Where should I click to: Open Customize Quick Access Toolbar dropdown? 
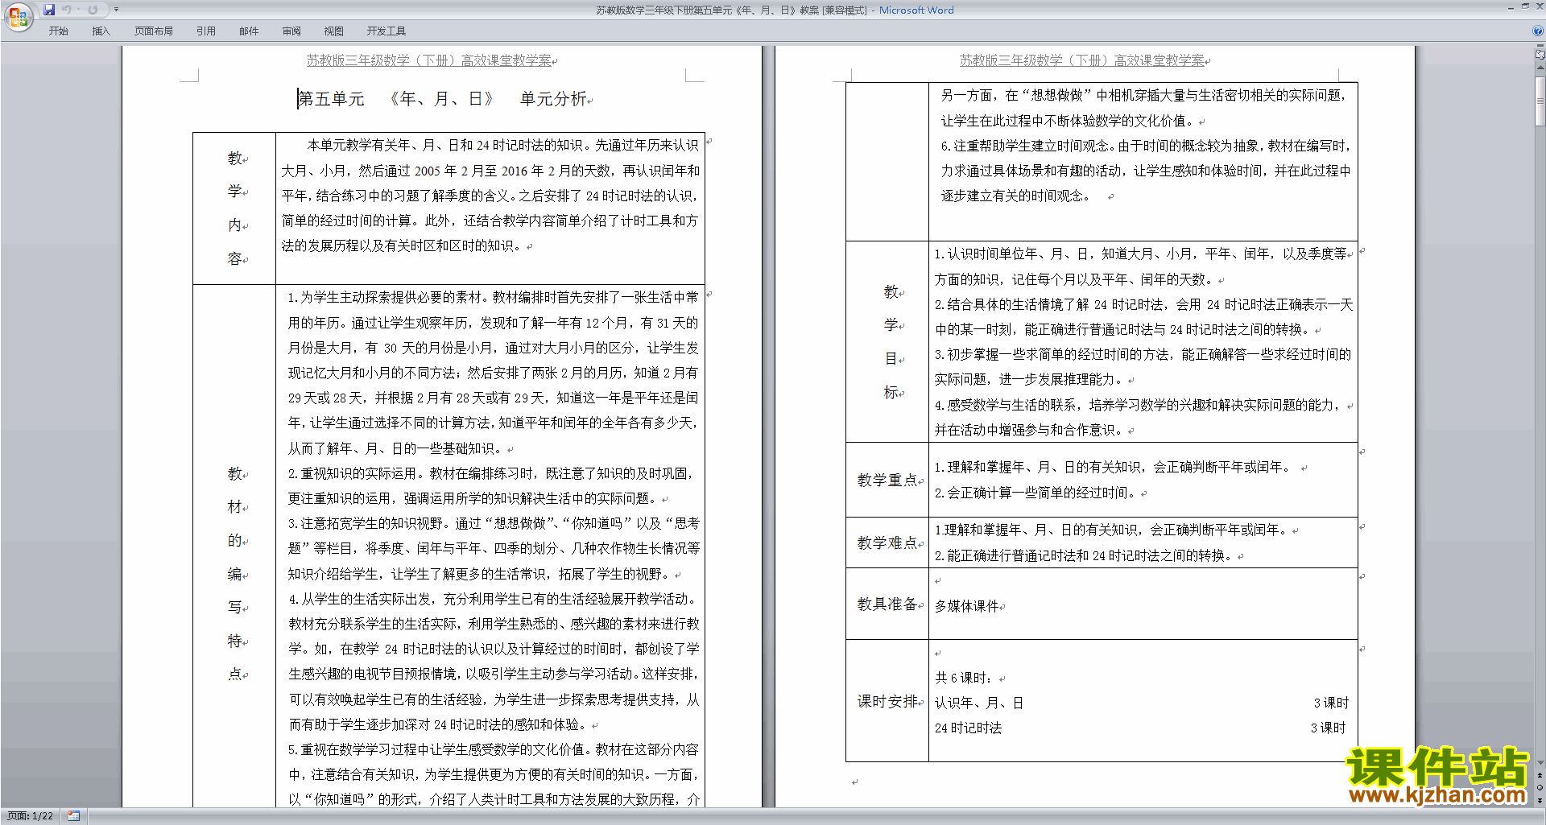(x=116, y=10)
